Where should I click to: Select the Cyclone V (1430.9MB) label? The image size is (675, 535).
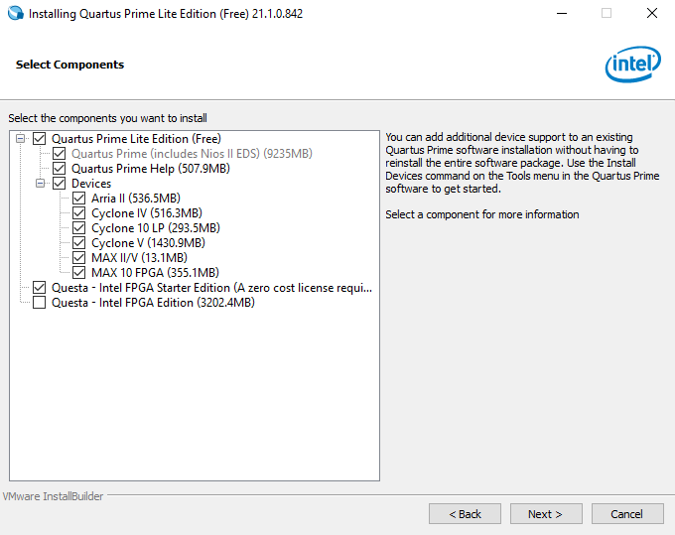click(148, 243)
